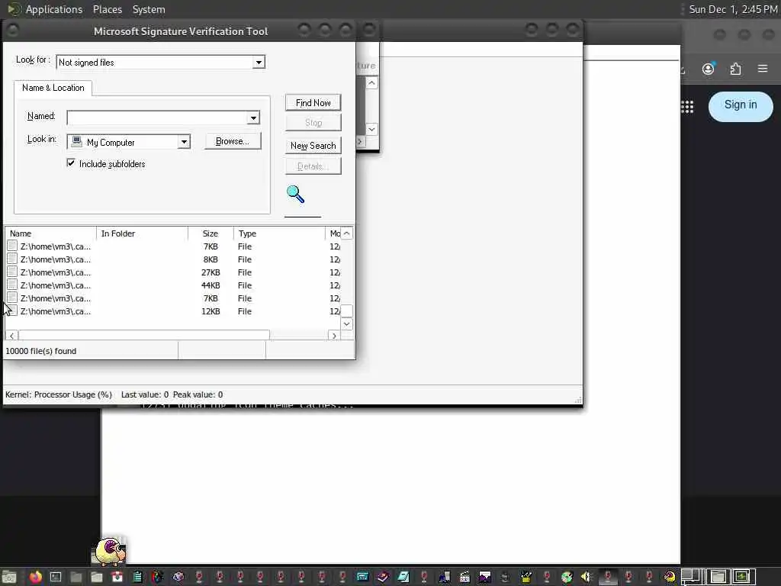Sort by the In Folder column header
781x586 pixels.
[142, 233]
